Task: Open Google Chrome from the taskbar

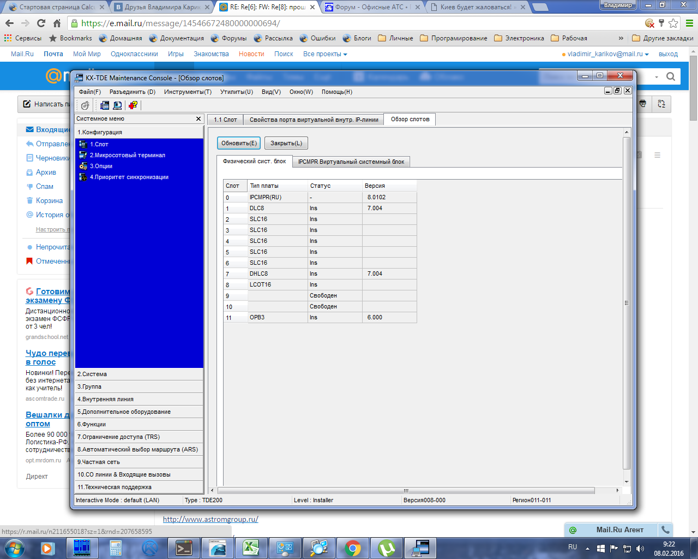Action: [353, 548]
